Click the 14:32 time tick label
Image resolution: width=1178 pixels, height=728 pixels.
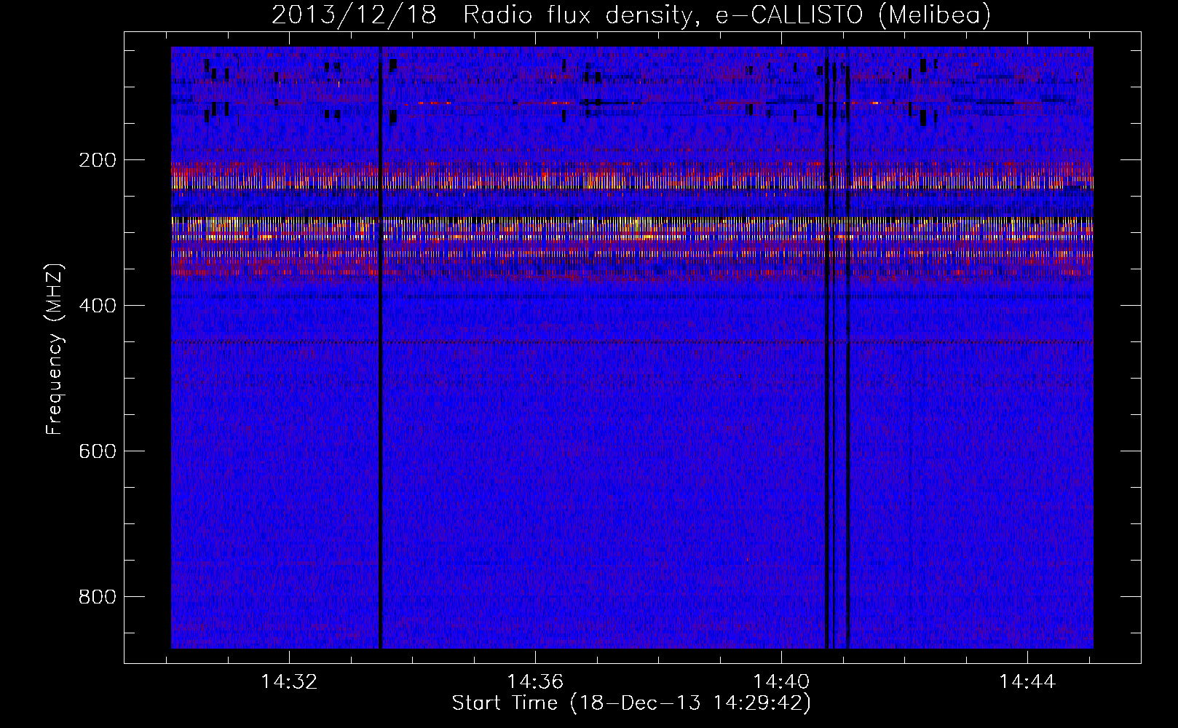[x=289, y=682]
